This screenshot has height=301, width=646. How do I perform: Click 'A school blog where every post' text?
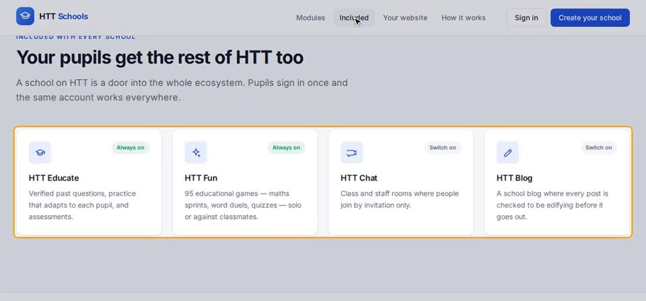(x=552, y=205)
